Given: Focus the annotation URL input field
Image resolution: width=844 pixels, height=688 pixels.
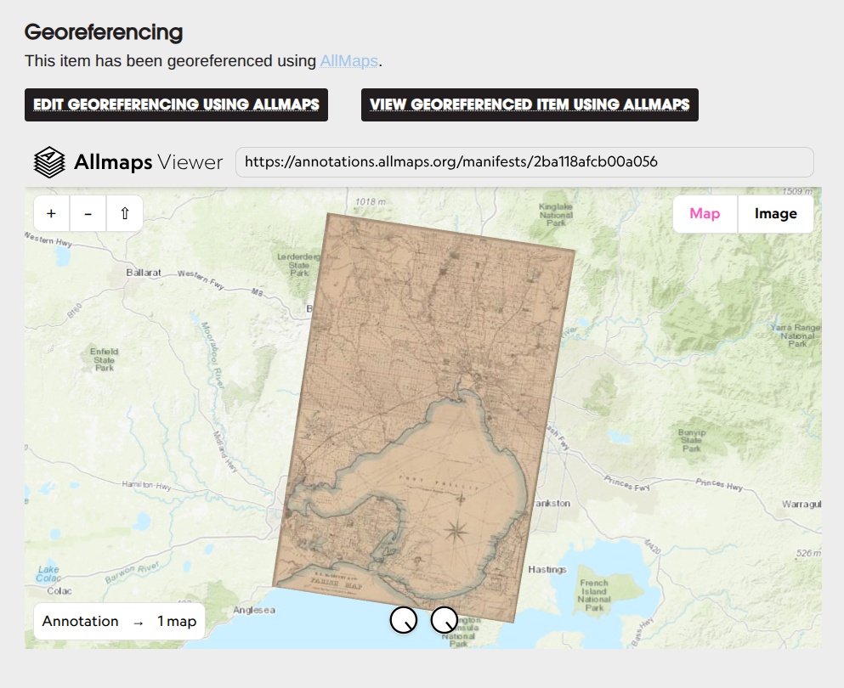Looking at the screenshot, I should point(524,162).
